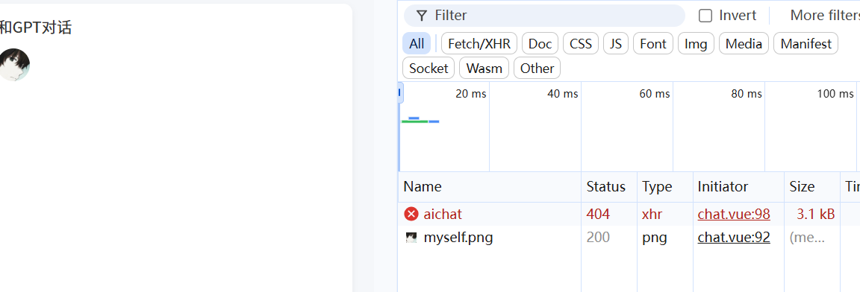
Task: Filter requests by Wasm type
Action: [x=484, y=69]
